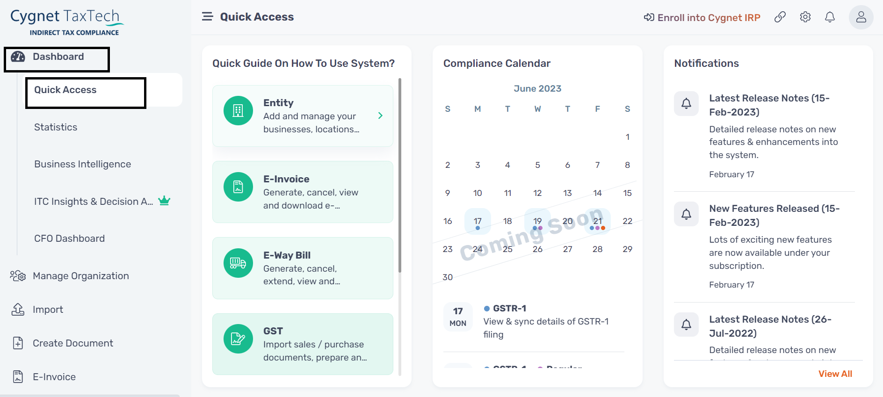Click the quick guide vertical scrollbar

tap(400, 175)
